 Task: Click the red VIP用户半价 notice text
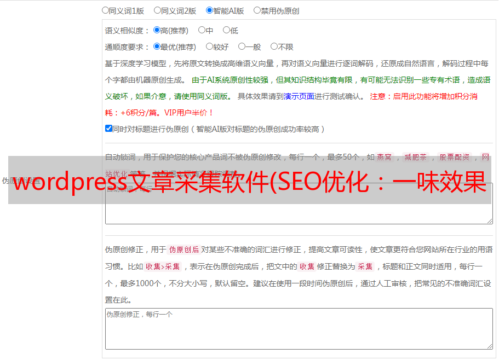[x=189, y=113]
